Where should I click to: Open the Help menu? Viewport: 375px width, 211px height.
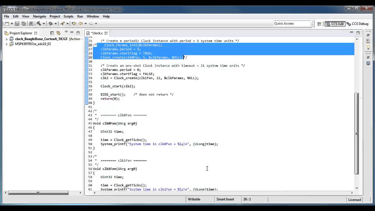pyautogui.click(x=106, y=16)
